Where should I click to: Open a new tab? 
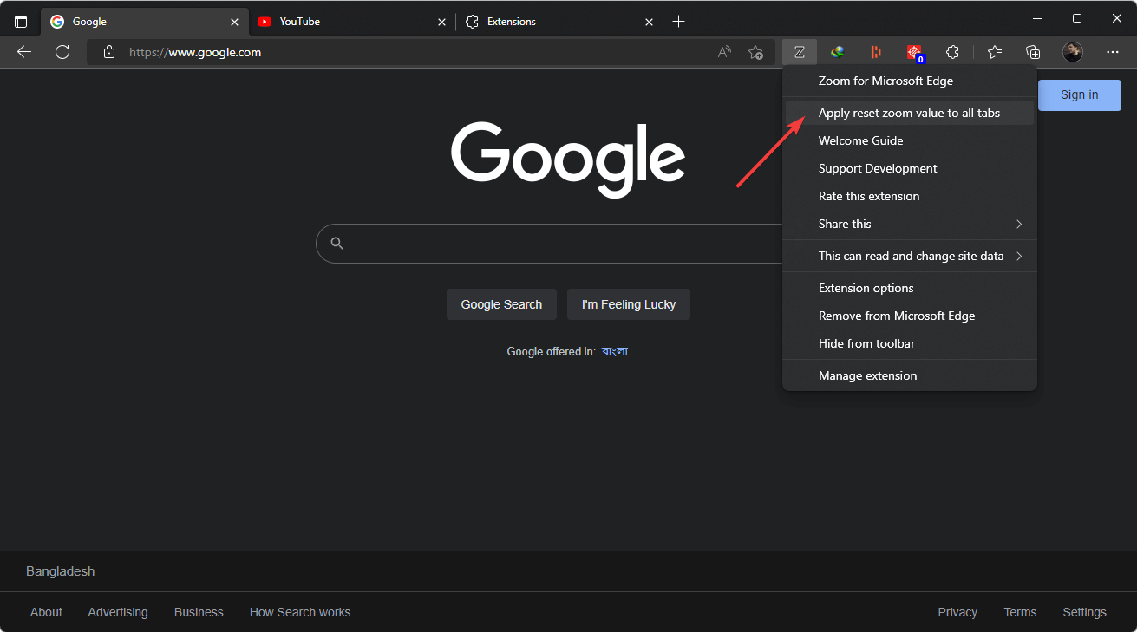tap(679, 22)
